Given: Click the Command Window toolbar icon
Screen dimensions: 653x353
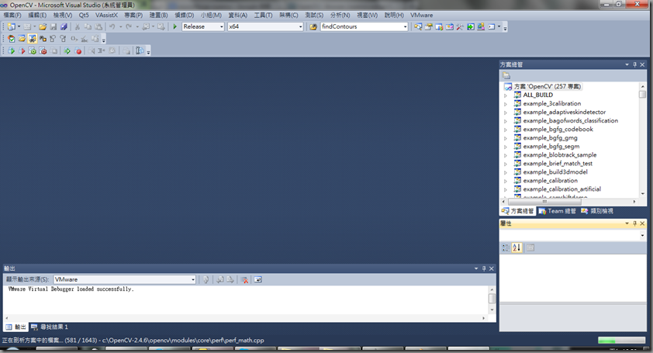Looking at the screenshot, I should [x=492, y=26].
